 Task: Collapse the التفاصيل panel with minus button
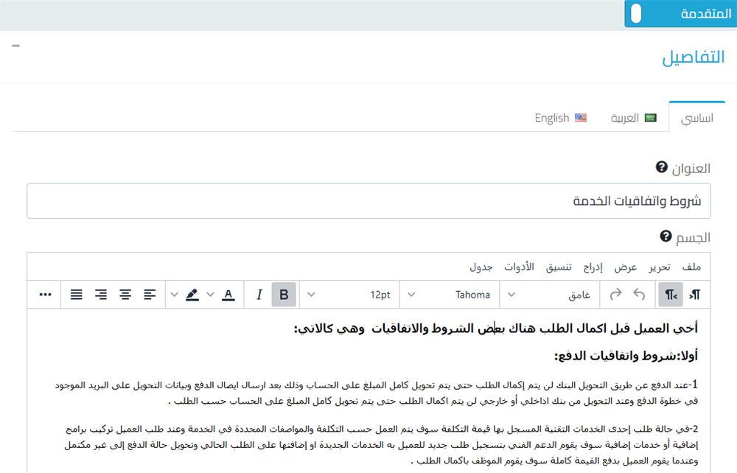(16, 46)
